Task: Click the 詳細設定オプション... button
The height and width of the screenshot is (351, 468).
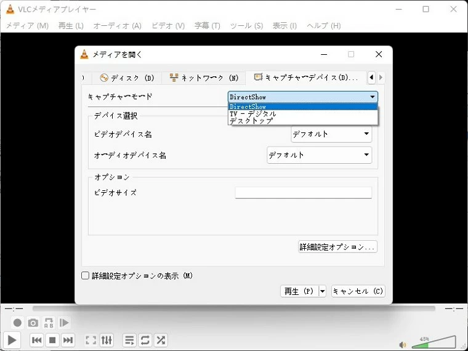Action: tap(337, 247)
